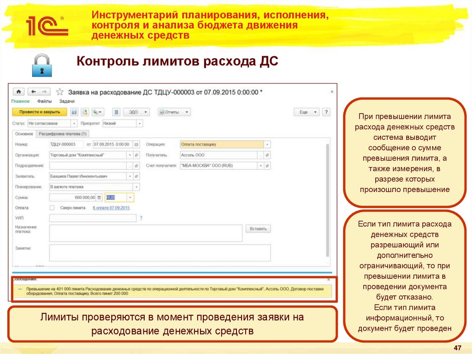Toggle the Сверх лимита checkbox
Viewport: 472px width, 354px height.
52,208
